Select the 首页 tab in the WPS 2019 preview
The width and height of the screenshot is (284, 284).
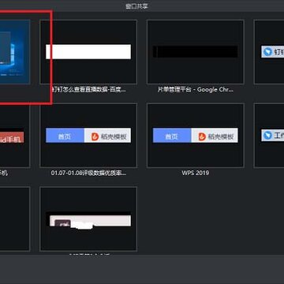click(x=172, y=136)
